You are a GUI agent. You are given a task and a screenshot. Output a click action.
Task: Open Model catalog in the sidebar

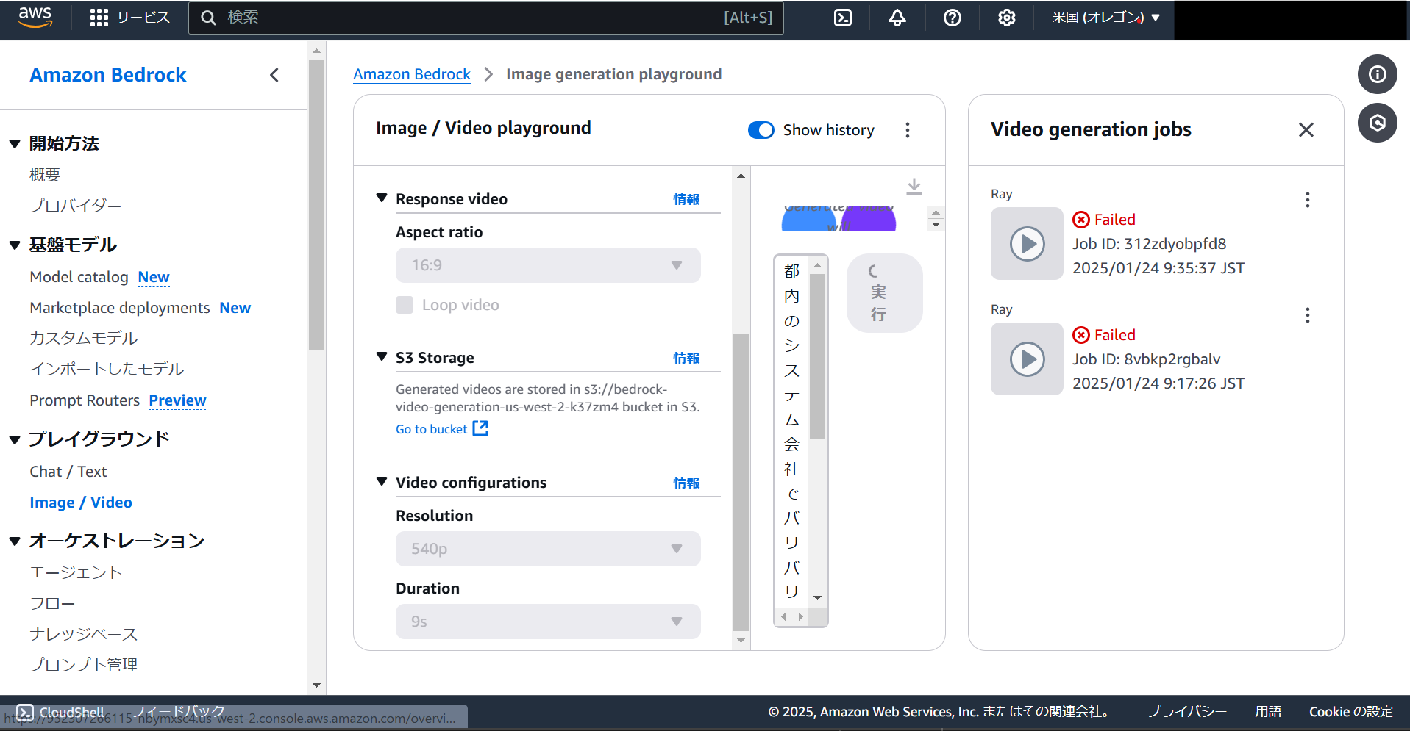point(79,277)
